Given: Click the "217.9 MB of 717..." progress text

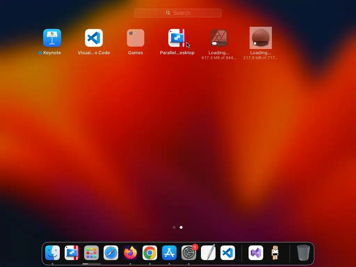Looking at the screenshot, I should pos(261,58).
